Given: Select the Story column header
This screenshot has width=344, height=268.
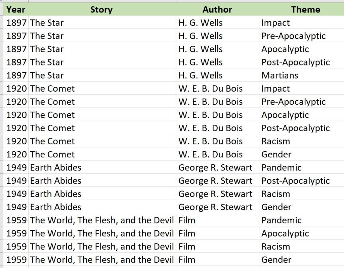Looking at the screenshot, I should [x=101, y=10].
